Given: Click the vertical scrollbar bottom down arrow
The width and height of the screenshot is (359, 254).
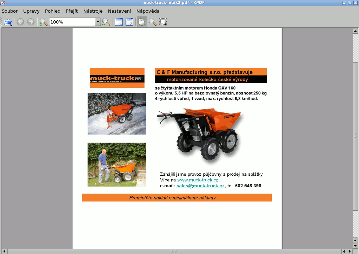Looking at the screenshot, I should (355, 246).
